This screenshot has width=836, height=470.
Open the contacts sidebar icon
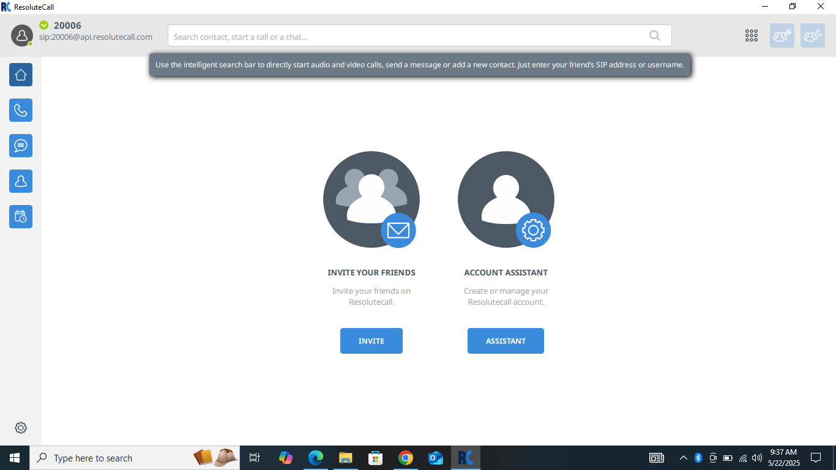tap(21, 181)
